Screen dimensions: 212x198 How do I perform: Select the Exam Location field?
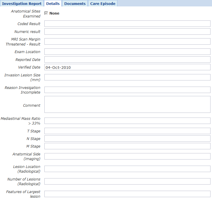coord(127,52)
